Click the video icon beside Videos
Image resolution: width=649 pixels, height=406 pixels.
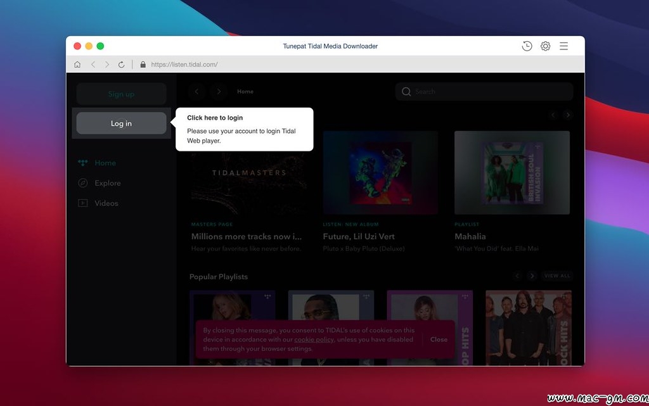(x=83, y=203)
